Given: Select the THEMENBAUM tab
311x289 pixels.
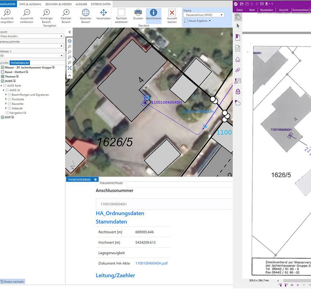Looking at the screenshot, I should pyautogui.click(x=19, y=63).
